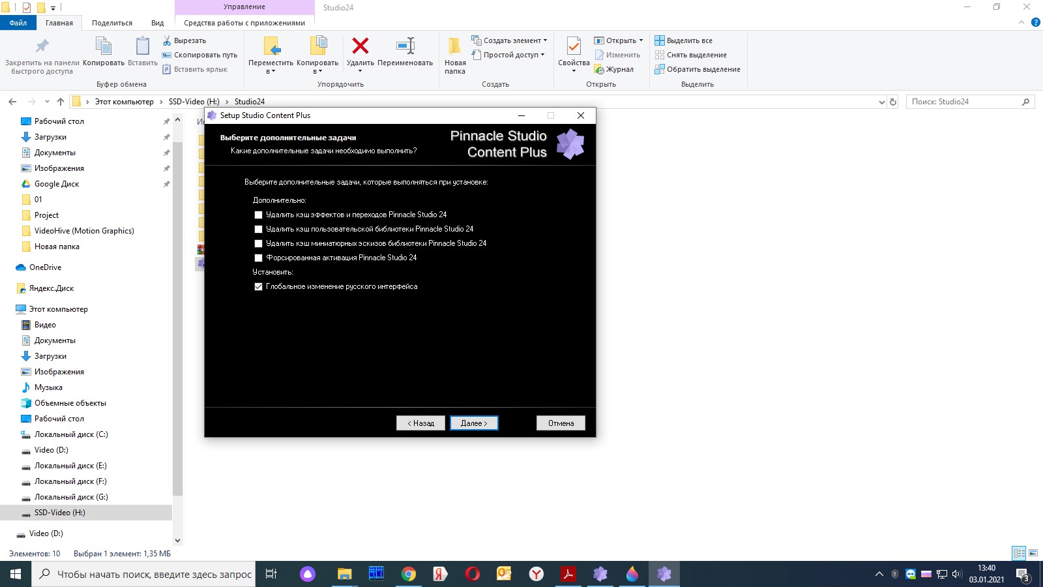This screenshot has height=587, width=1043.
Task: Go back with Explorer's back arrow
Action: click(x=12, y=102)
